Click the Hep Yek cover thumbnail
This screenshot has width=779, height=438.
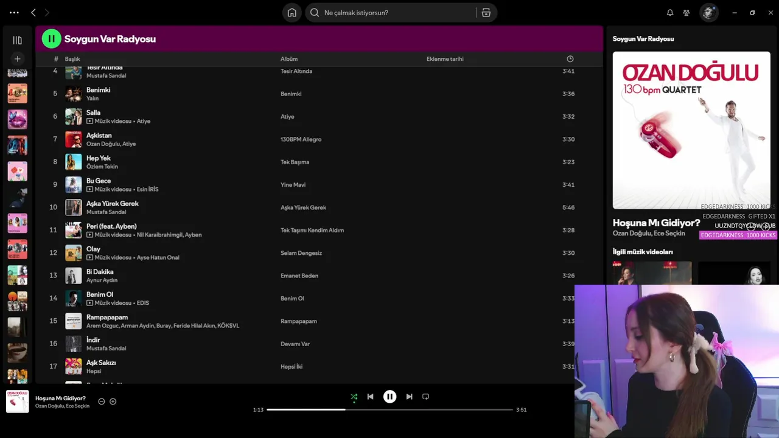73,162
